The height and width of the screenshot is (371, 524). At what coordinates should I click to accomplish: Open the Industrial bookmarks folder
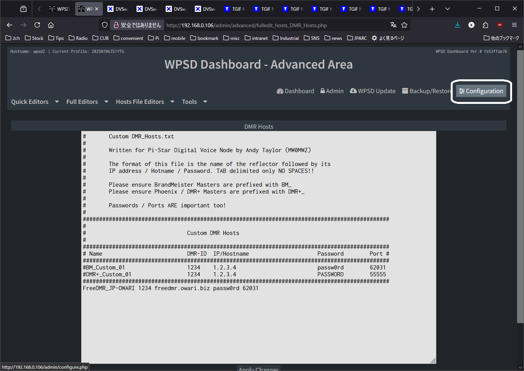[286, 38]
